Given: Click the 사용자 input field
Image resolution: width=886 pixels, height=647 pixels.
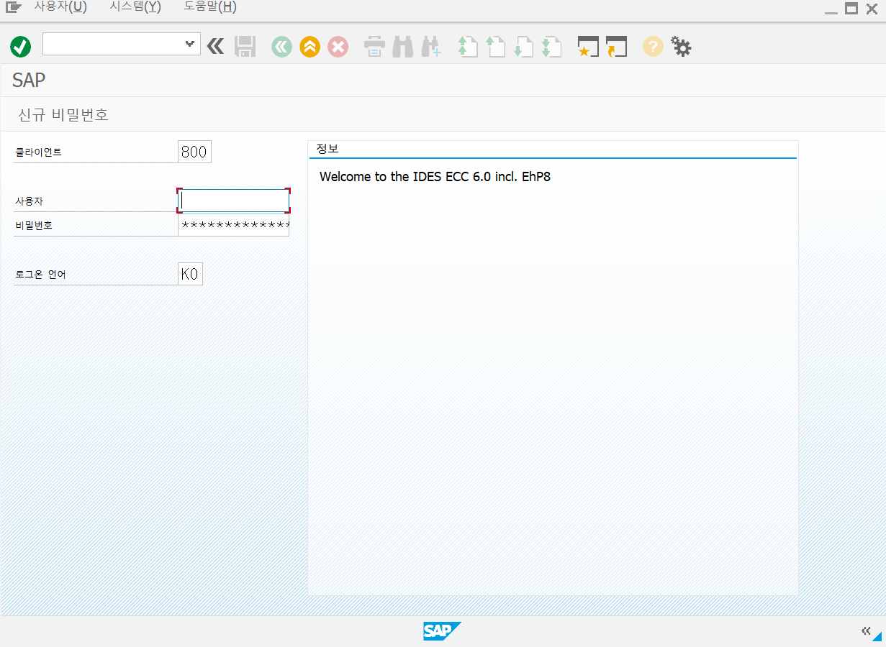Looking at the screenshot, I should point(232,201).
